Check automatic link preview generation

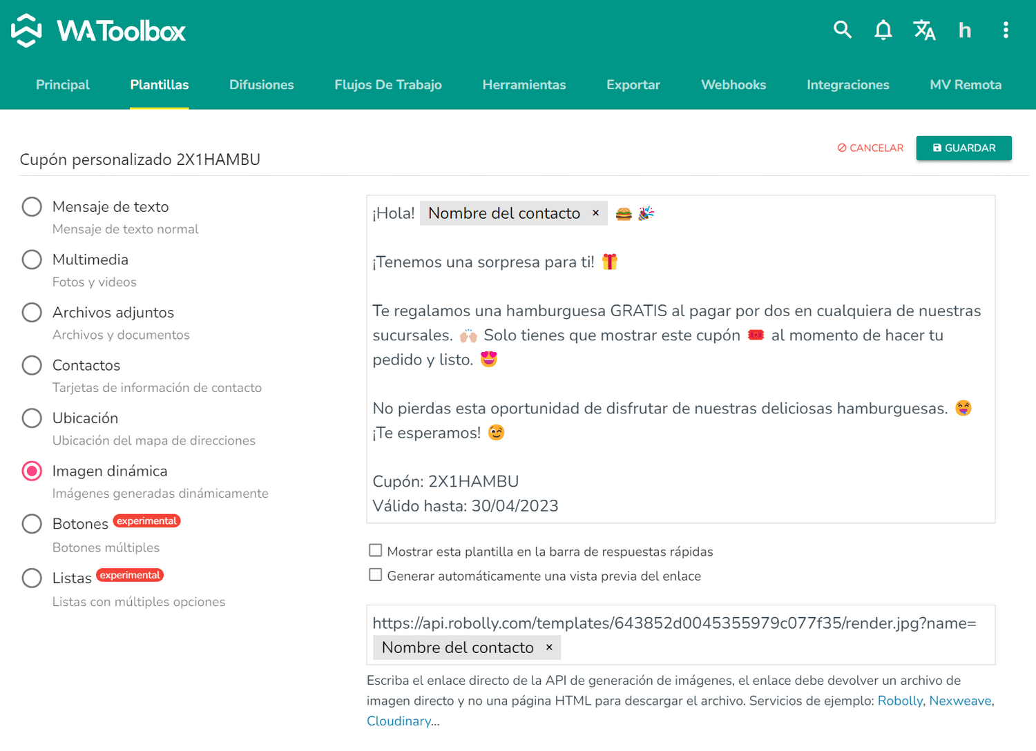pyautogui.click(x=375, y=574)
